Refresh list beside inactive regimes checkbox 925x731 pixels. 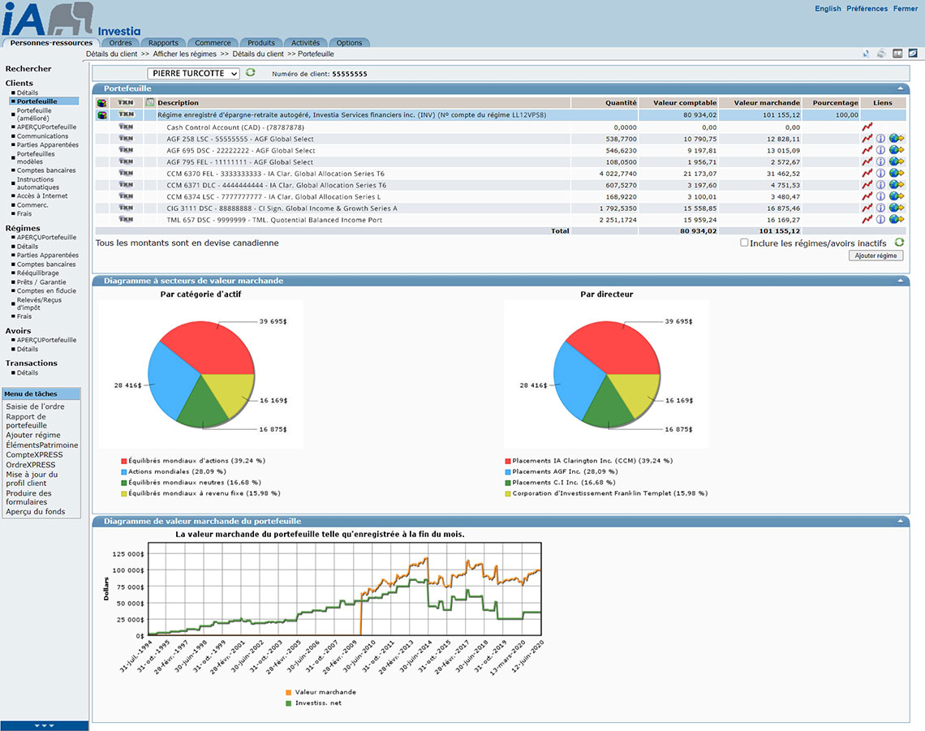899,243
